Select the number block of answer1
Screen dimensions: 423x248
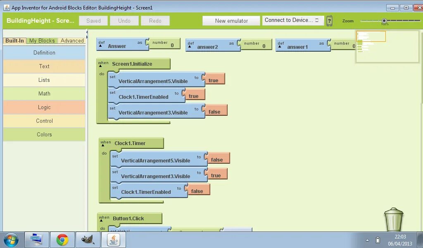(x=343, y=45)
